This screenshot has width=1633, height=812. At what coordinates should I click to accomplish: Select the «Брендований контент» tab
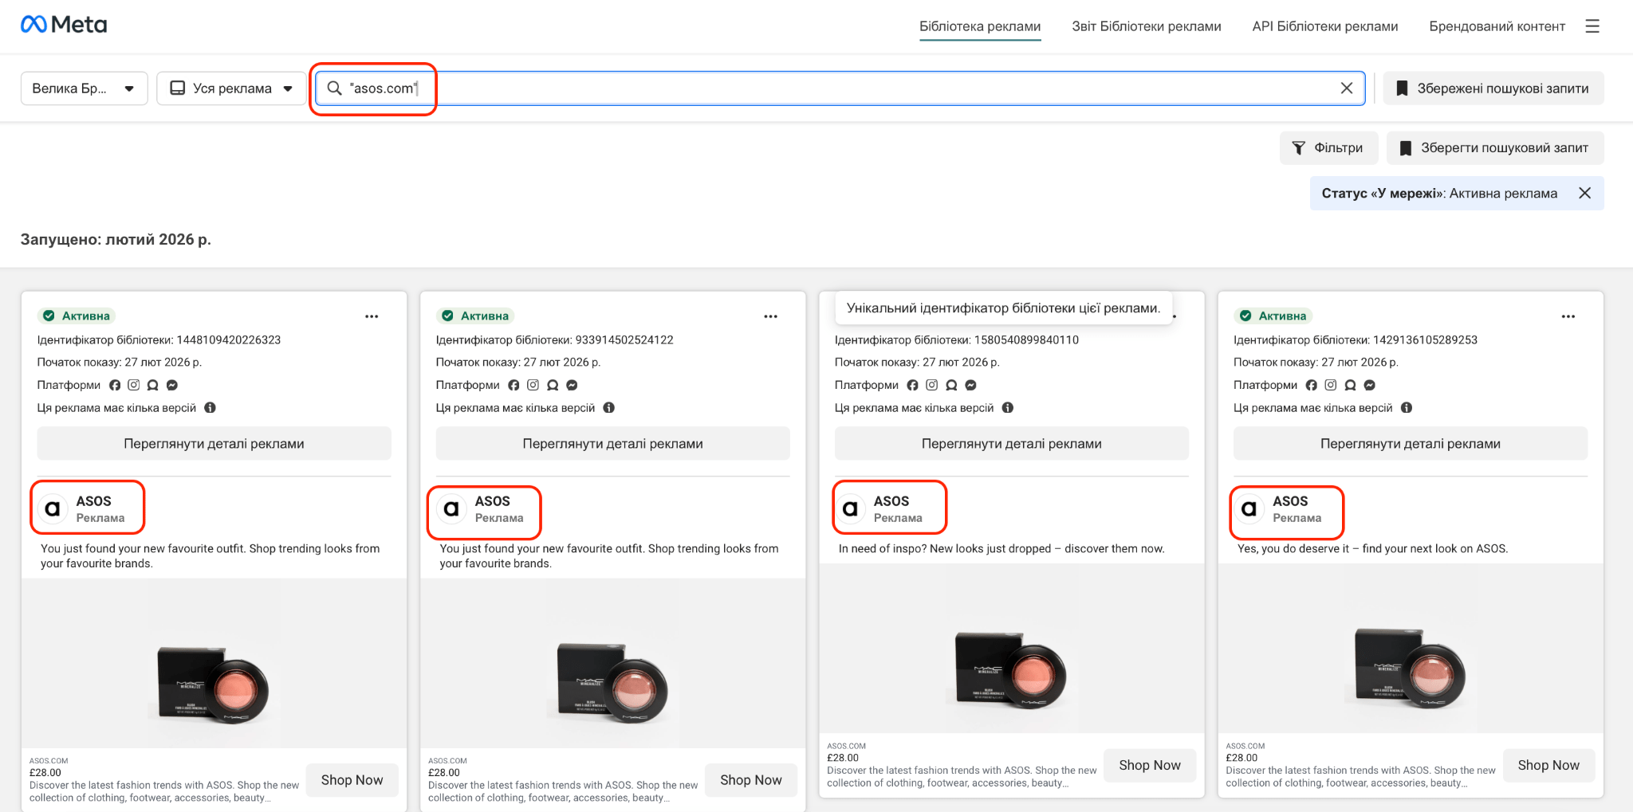coord(1497,26)
